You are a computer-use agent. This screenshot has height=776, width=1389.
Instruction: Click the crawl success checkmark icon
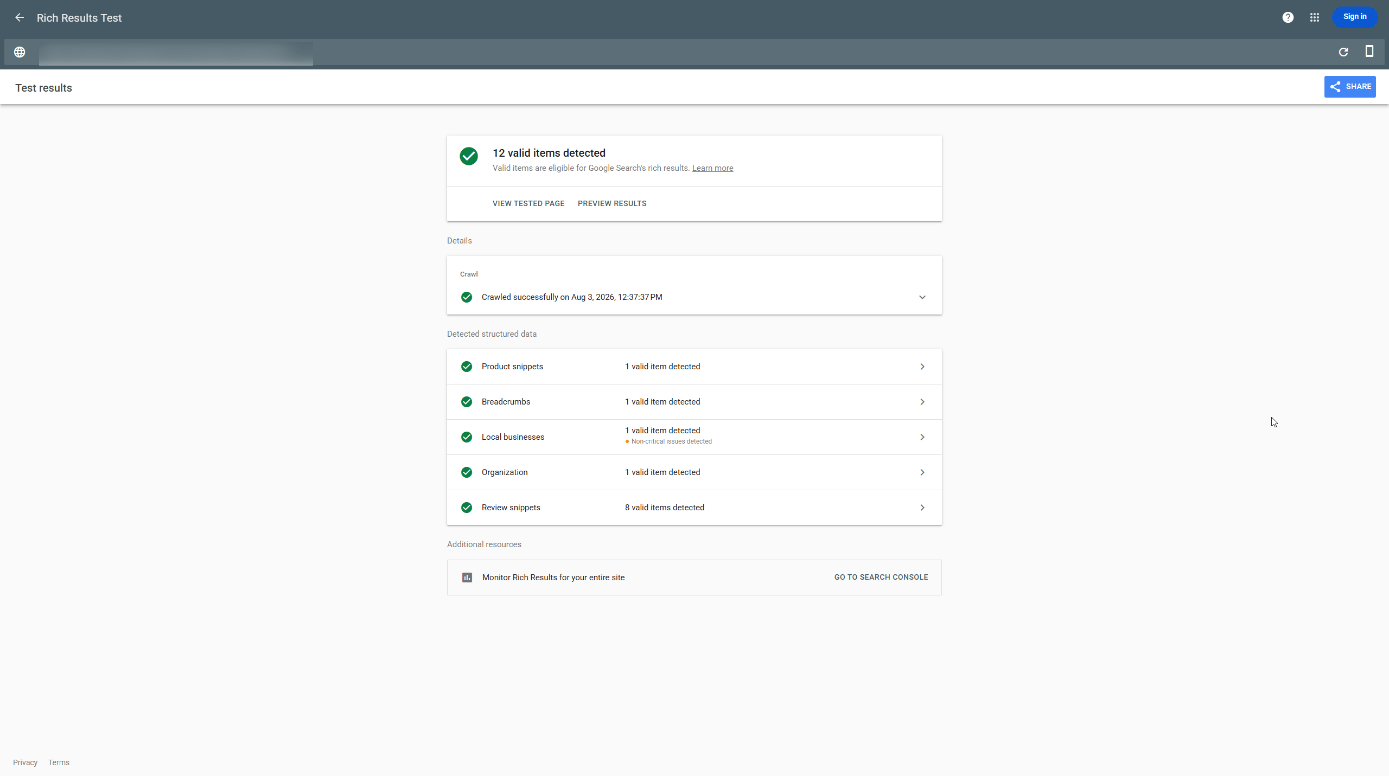(x=467, y=297)
